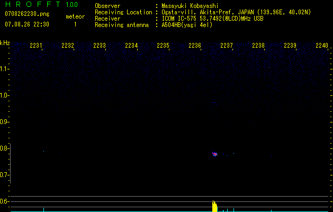The width and height of the screenshot is (333, 212).
Task: Click the 2238 time axis marker
Action: 258,46
